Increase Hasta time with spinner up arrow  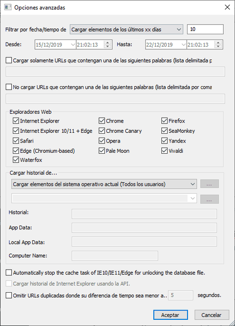(218, 43)
